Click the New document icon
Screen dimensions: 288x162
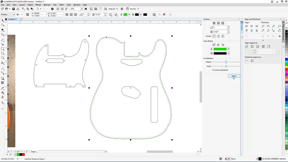[2, 9]
